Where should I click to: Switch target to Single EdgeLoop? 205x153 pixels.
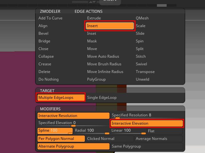point(102,98)
